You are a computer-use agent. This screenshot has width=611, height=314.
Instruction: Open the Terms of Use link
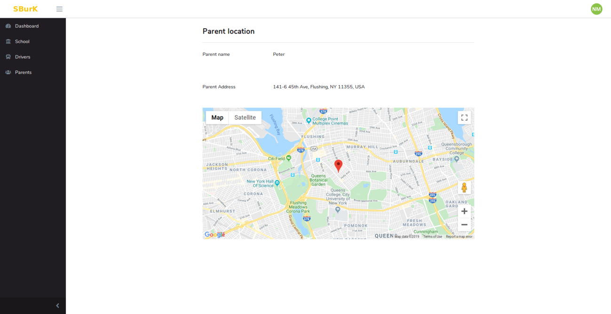[x=432, y=237]
